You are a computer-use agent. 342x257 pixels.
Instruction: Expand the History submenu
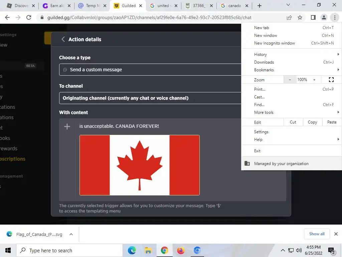[x=291, y=55]
